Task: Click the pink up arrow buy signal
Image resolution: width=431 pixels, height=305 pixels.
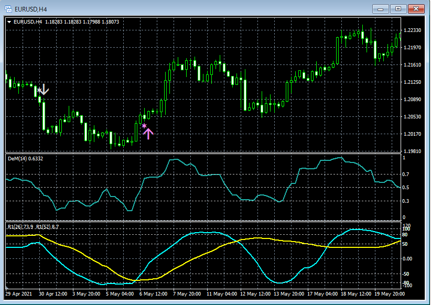Action: click(148, 134)
